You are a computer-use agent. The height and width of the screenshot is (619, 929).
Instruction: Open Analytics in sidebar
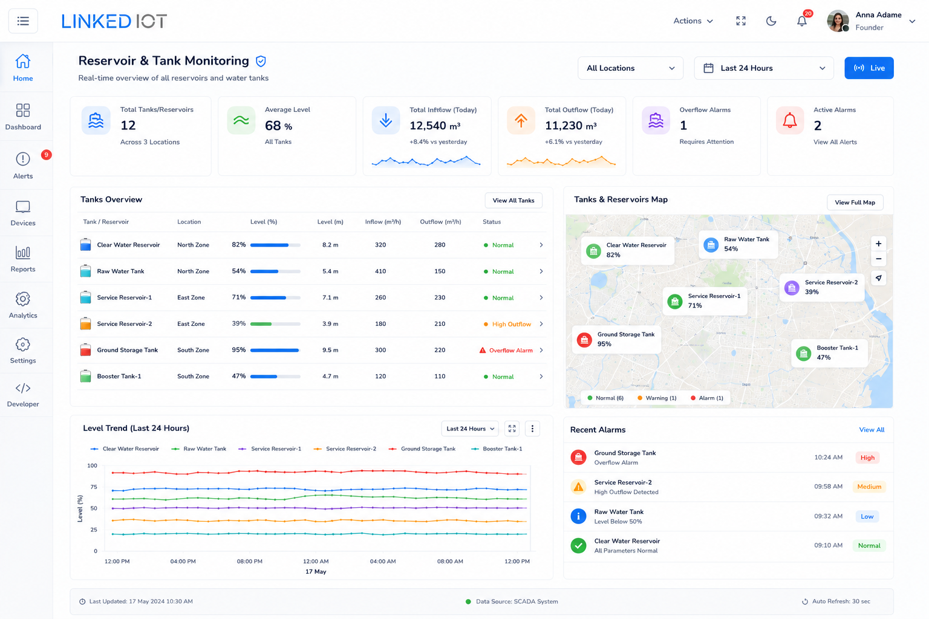tap(23, 305)
